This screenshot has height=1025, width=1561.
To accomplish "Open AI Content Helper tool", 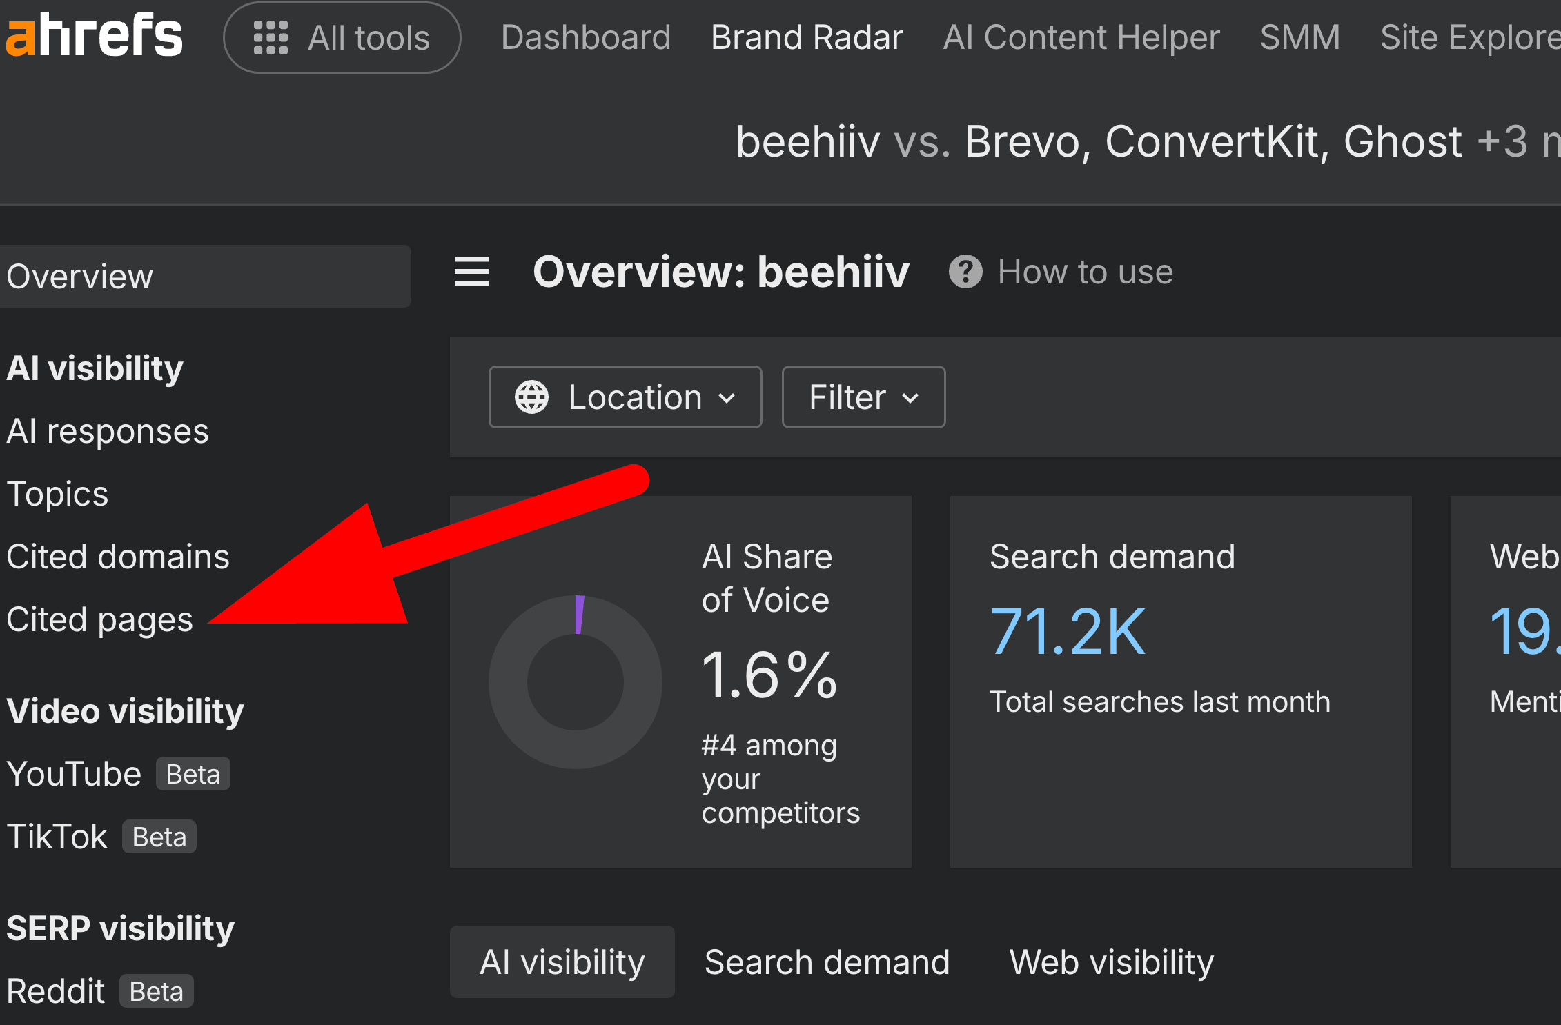I will [x=1081, y=37].
